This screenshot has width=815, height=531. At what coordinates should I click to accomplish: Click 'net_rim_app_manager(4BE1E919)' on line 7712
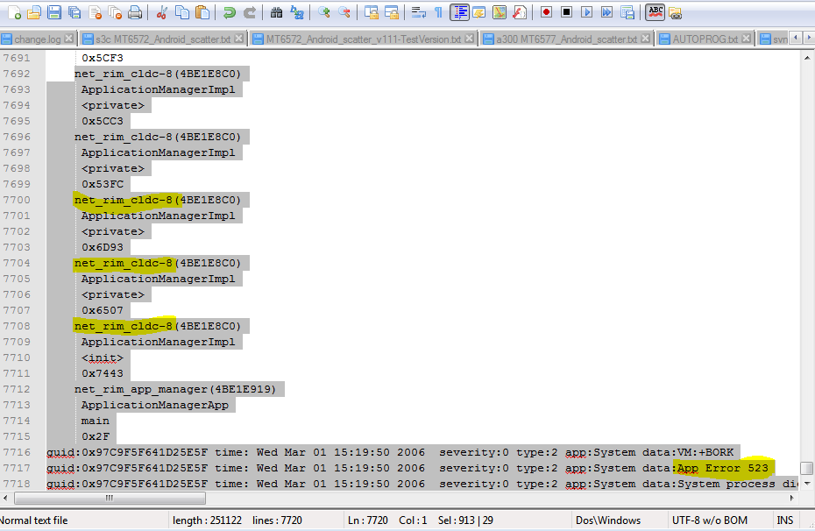(x=175, y=389)
